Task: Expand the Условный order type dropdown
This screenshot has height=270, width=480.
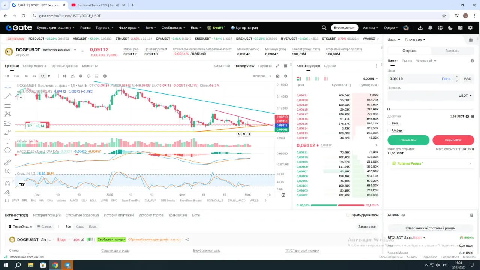Action: (x=426, y=61)
